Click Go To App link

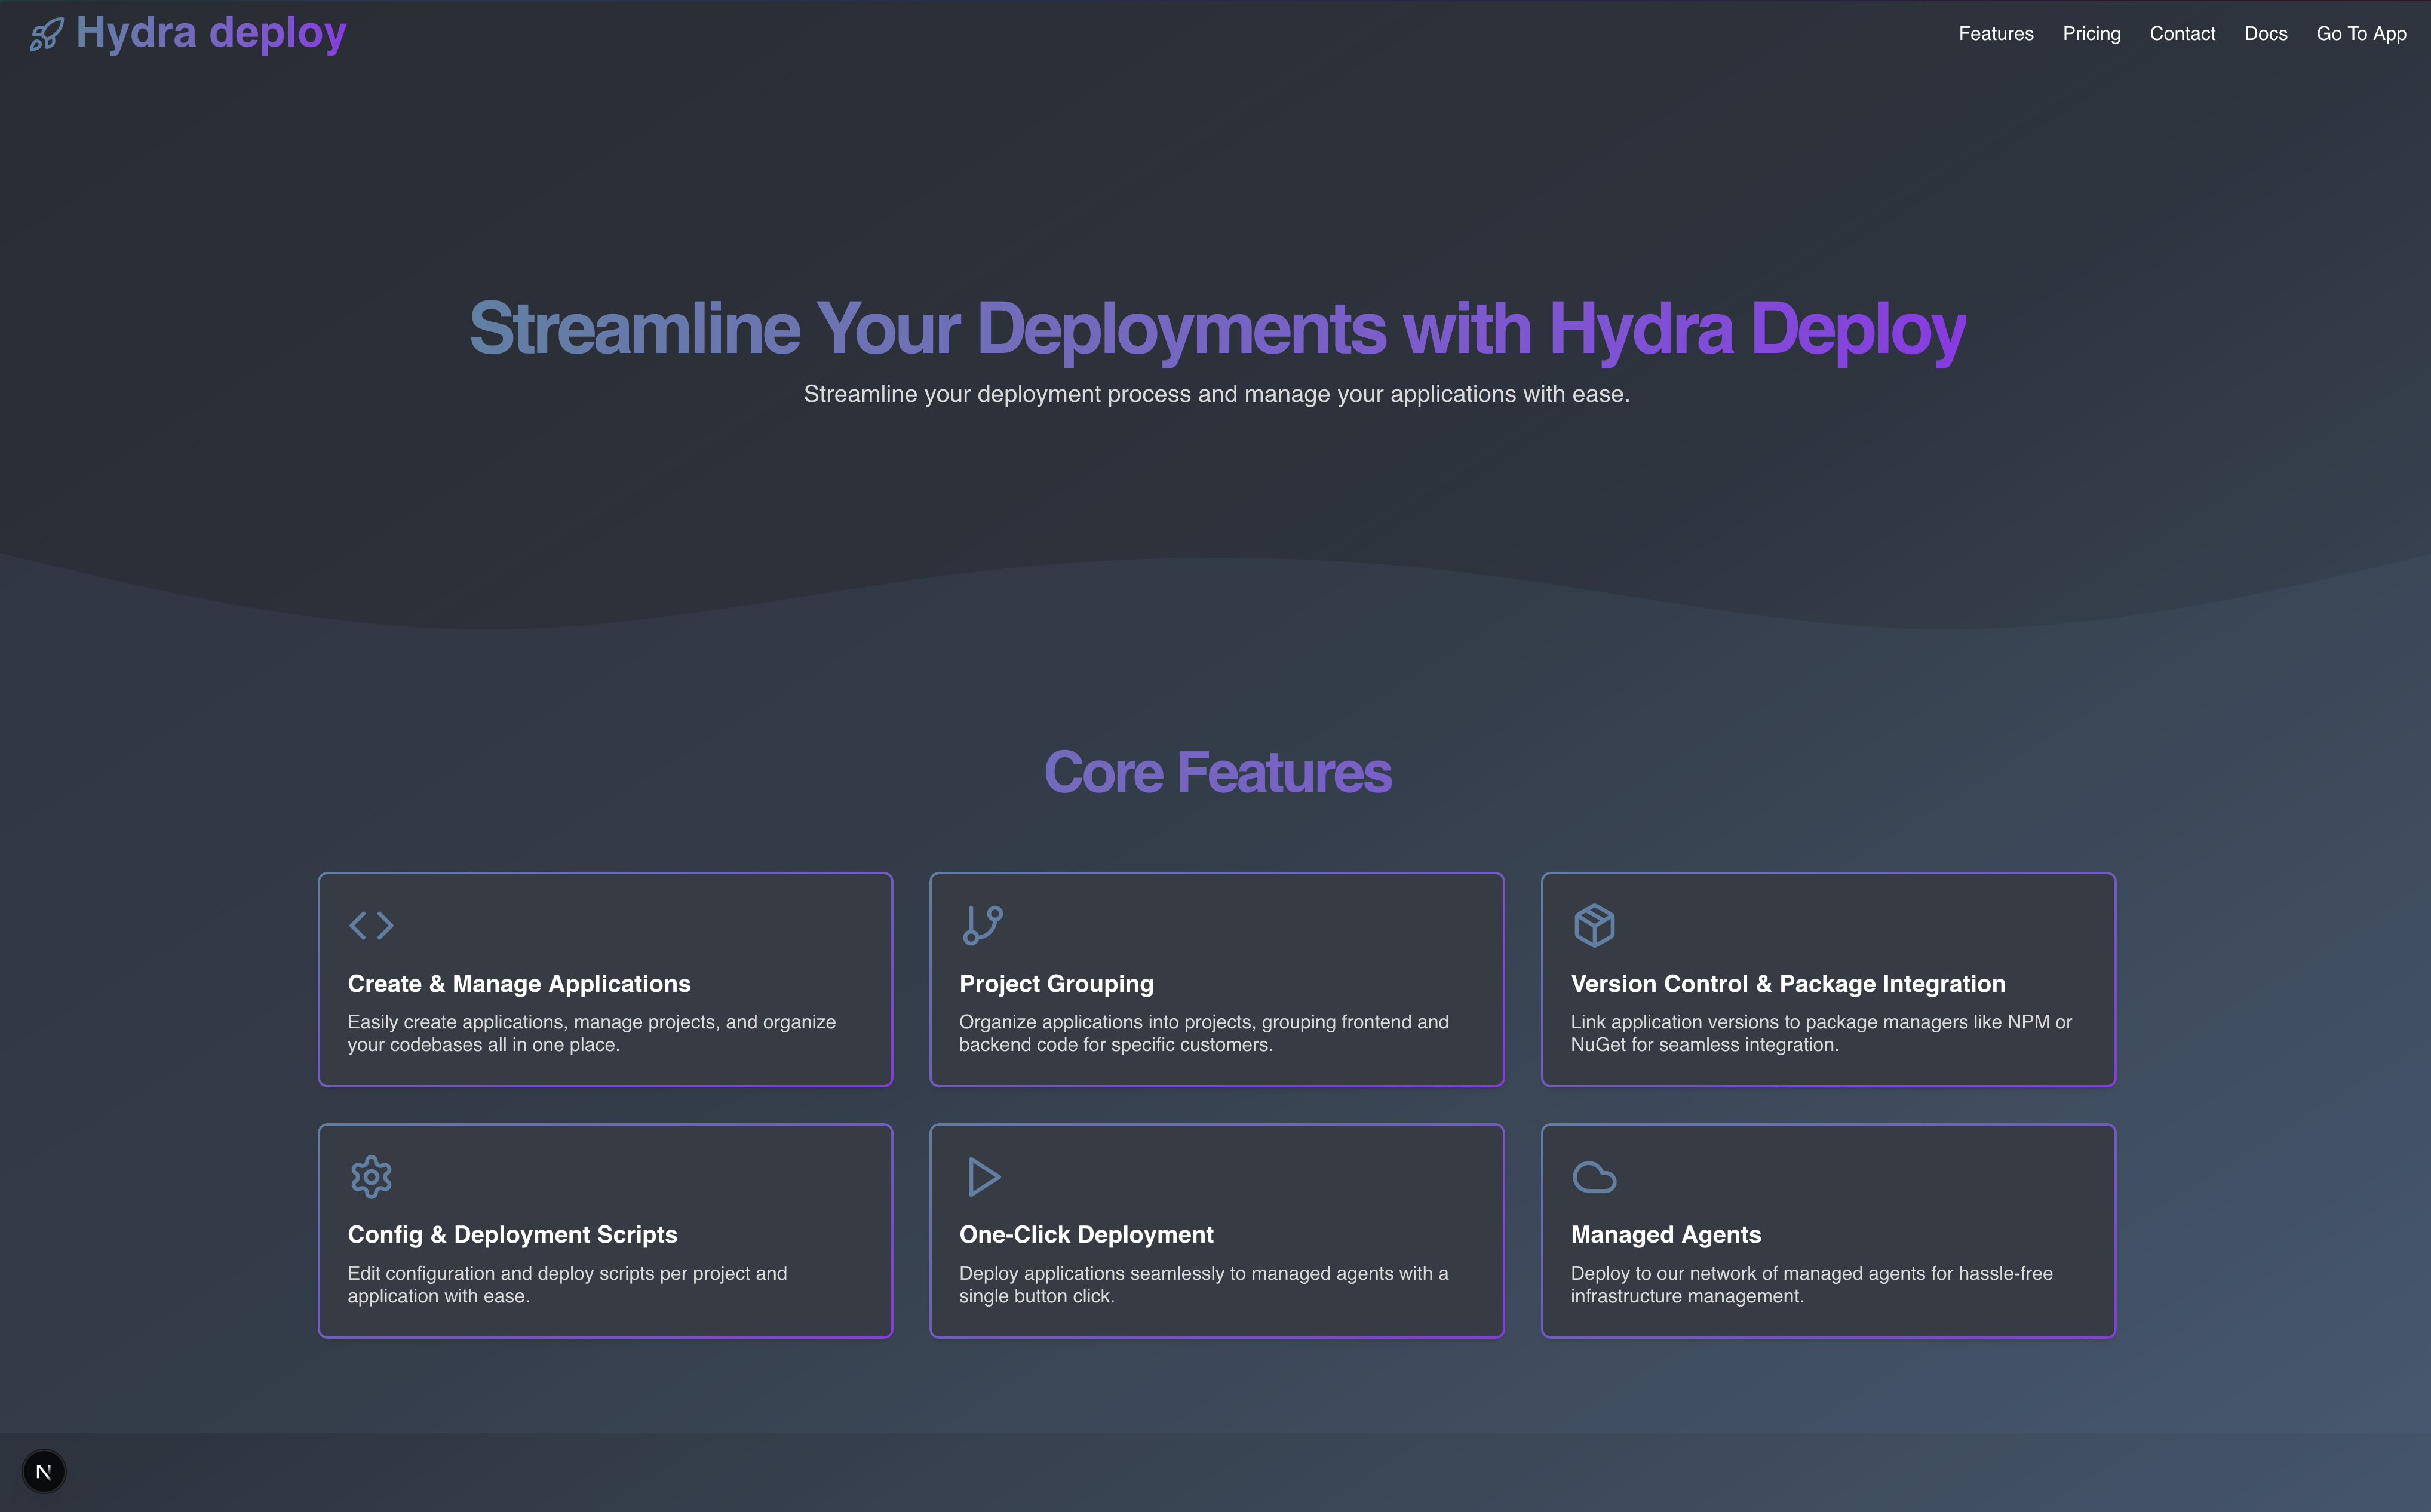(x=2361, y=34)
